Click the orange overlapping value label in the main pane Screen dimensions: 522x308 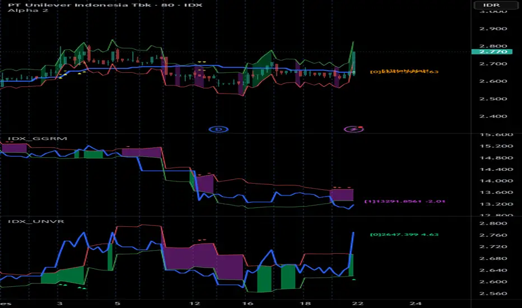[404, 71]
